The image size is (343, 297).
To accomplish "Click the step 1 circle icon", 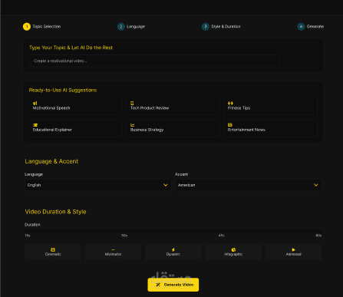I will pyautogui.click(x=27, y=27).
